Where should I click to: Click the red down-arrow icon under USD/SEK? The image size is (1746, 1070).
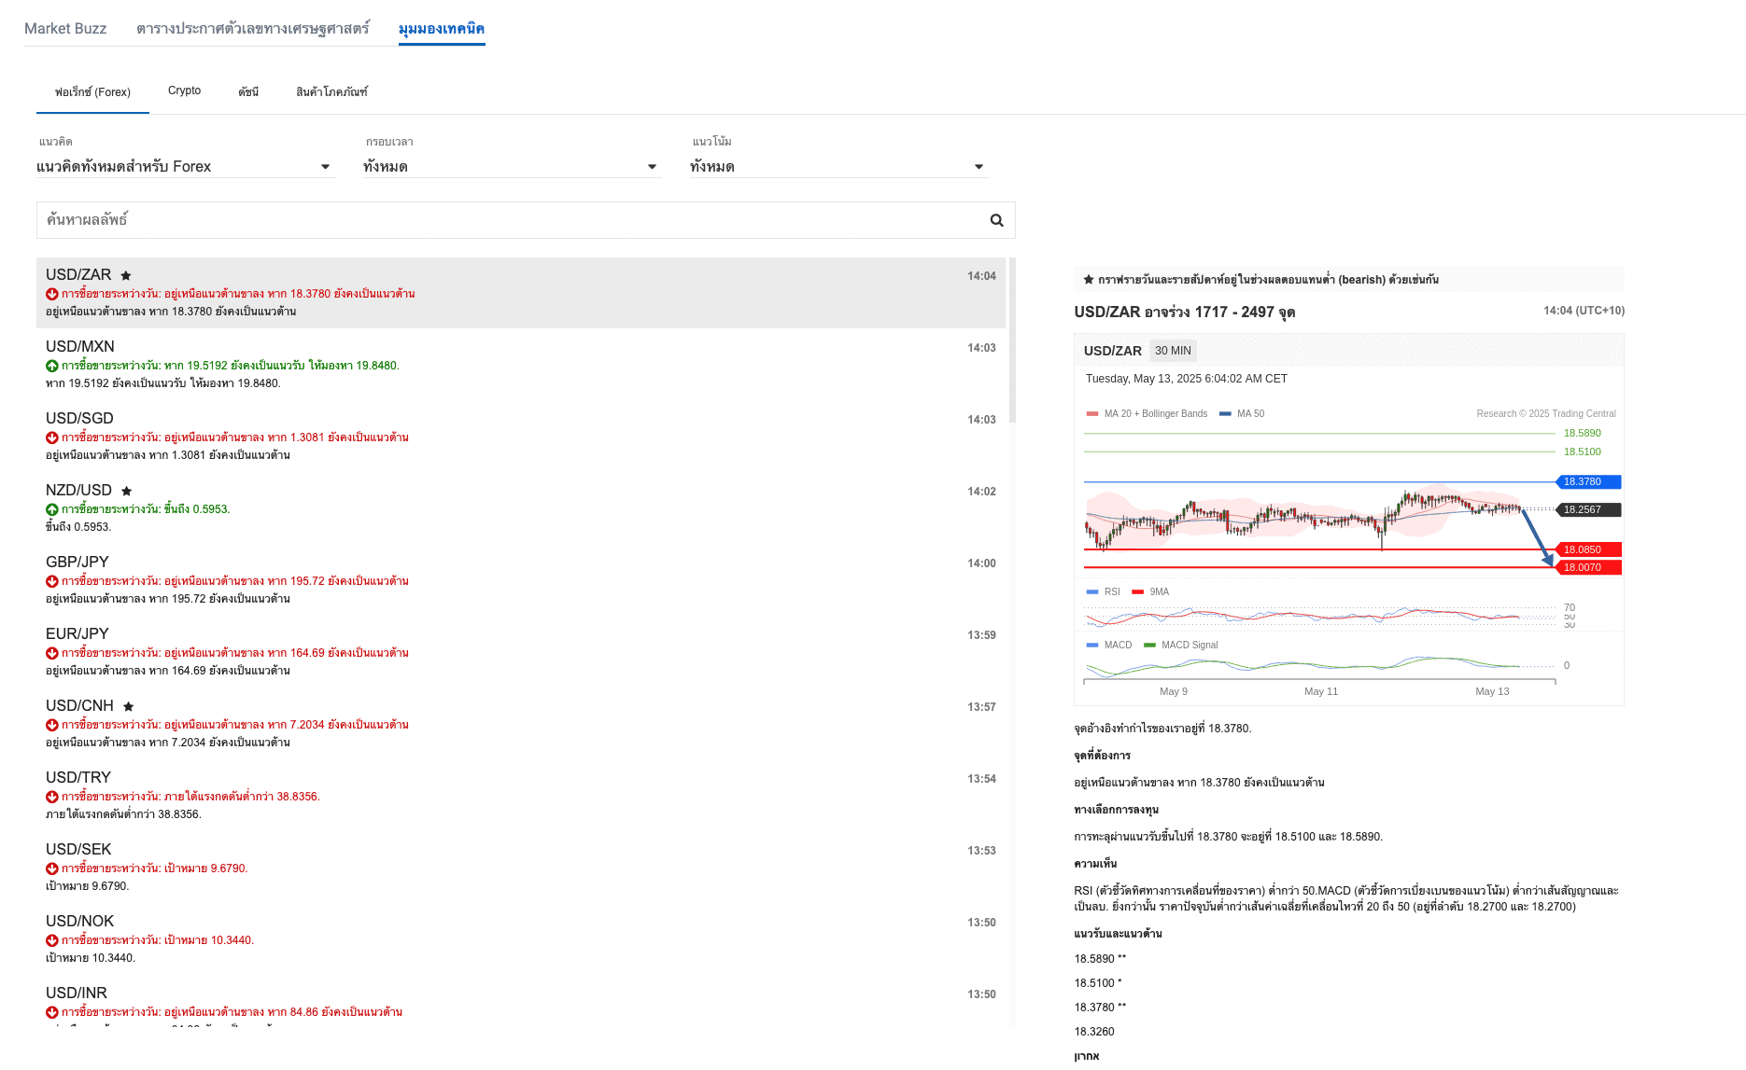coord(52,869)
